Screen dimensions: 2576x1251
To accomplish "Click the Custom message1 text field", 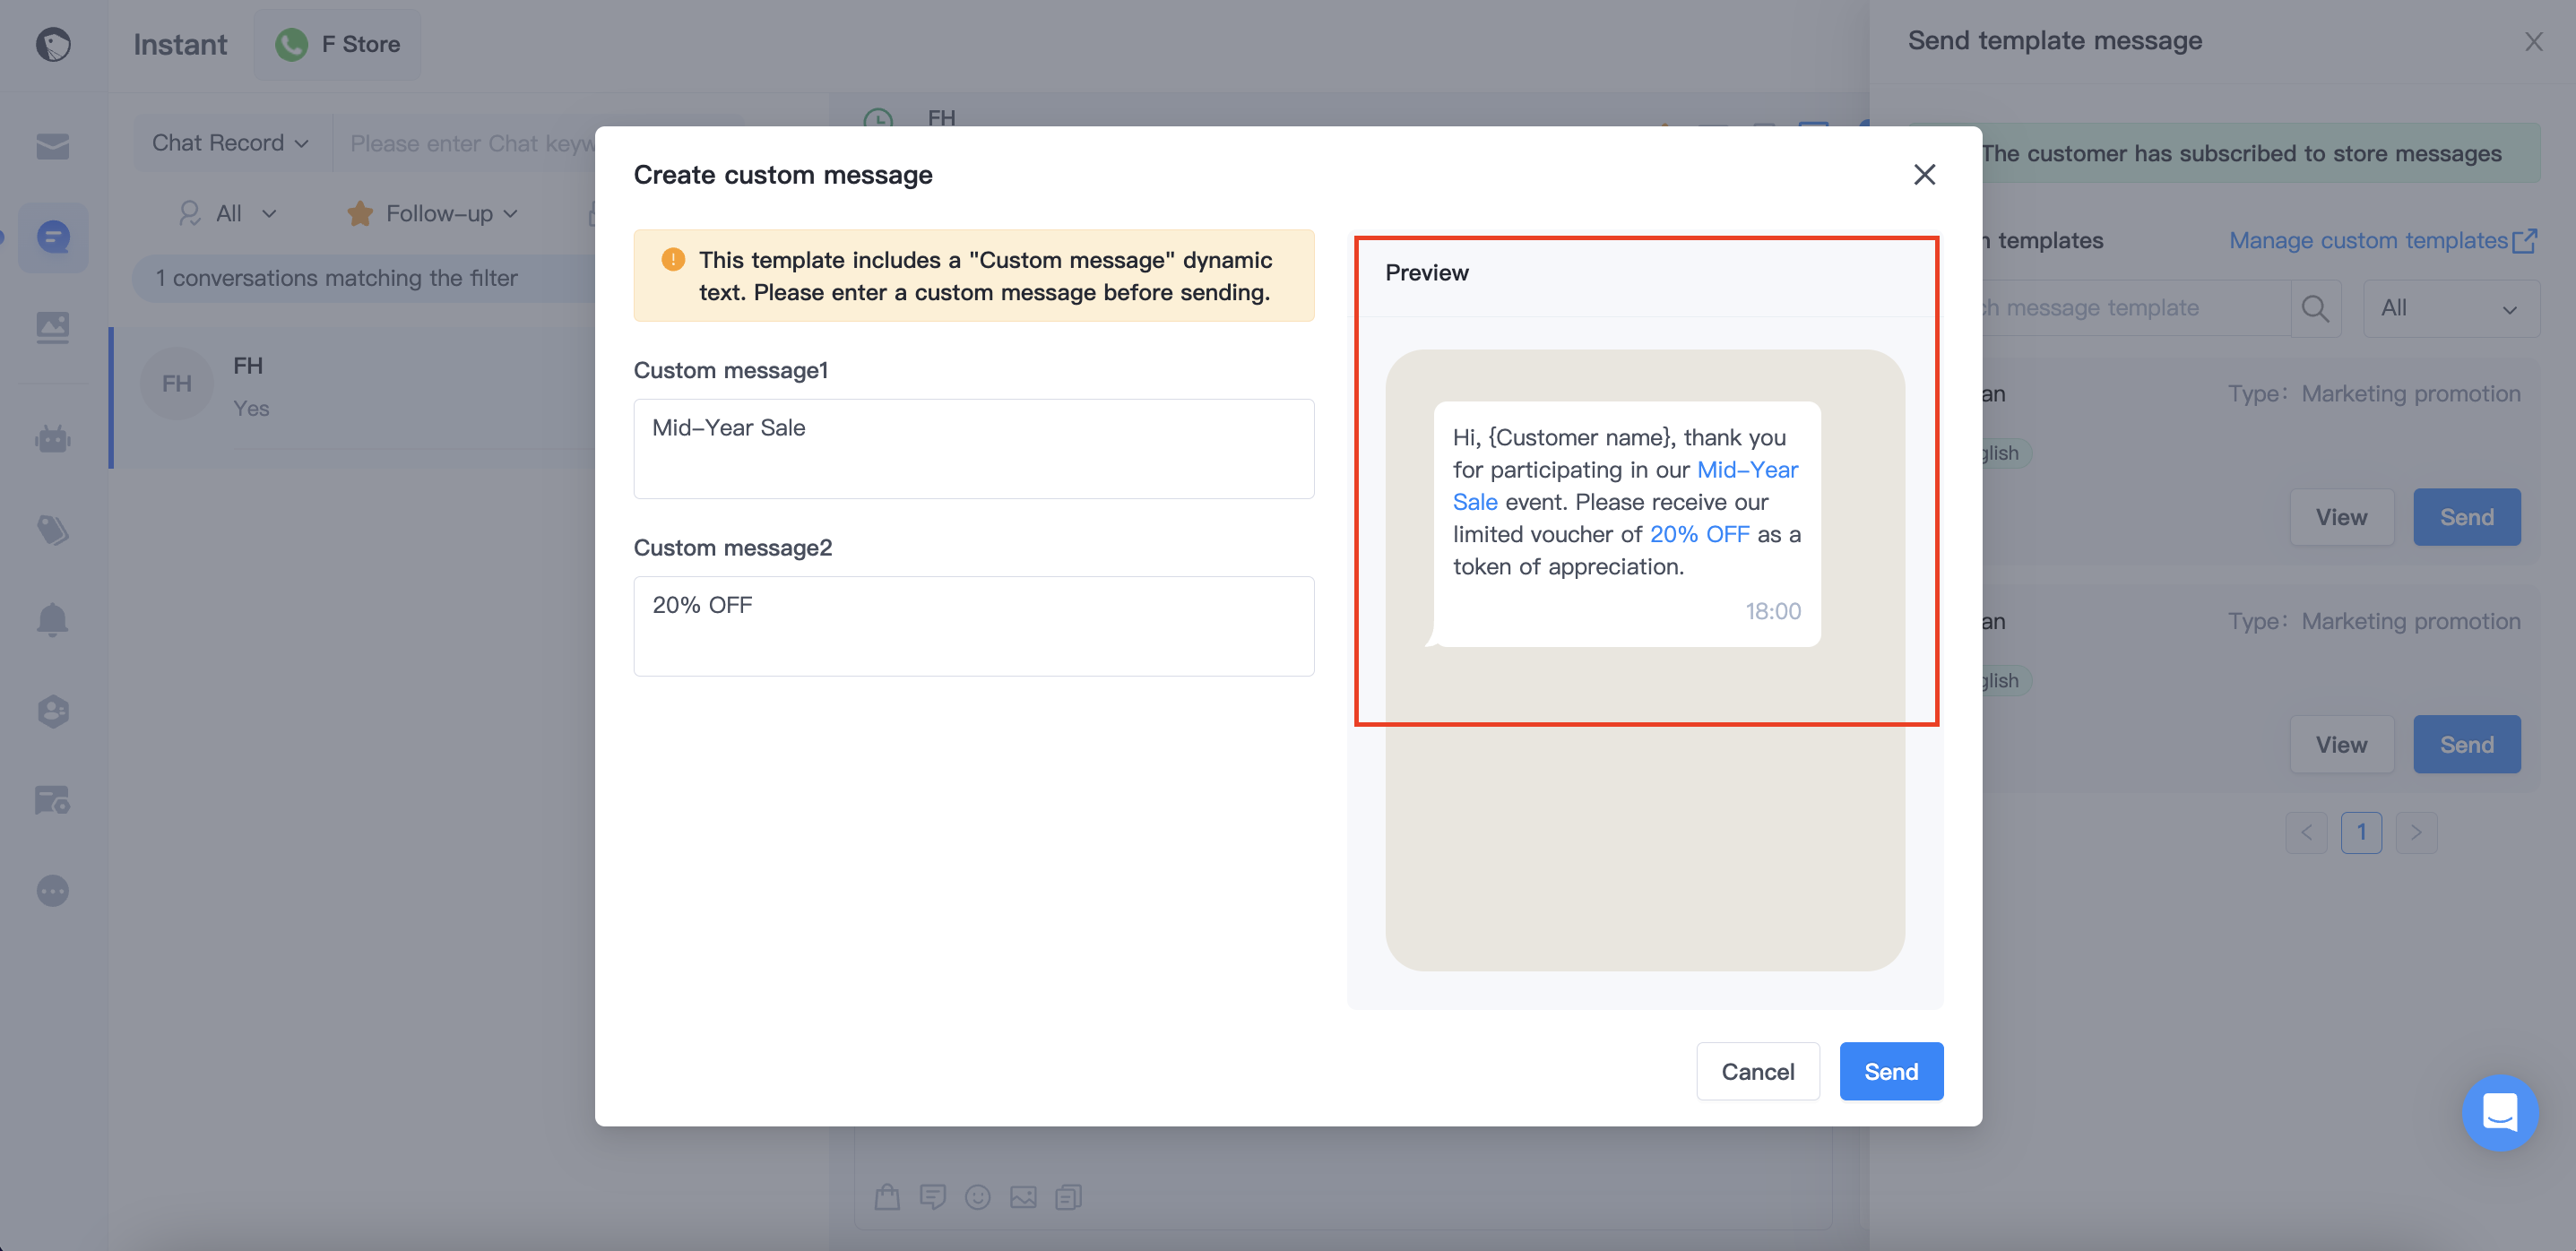I will tap(973, 448).
